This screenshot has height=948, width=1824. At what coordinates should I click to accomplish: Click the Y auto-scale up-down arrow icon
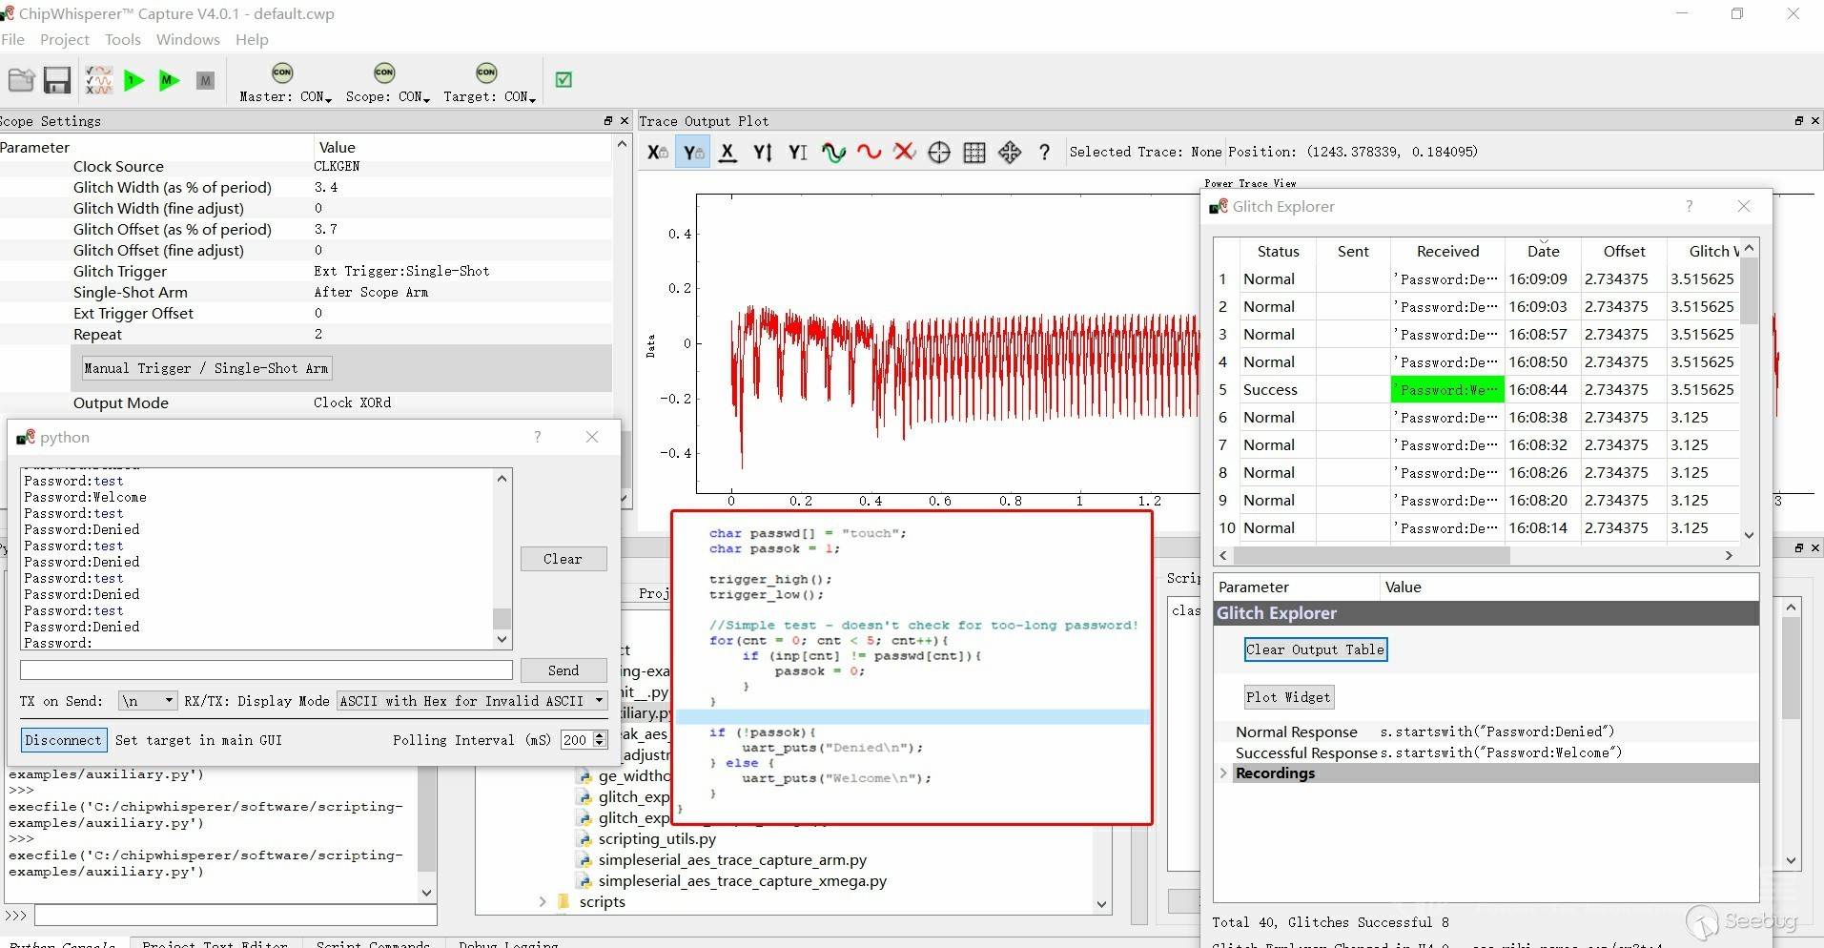pos(763,152)
